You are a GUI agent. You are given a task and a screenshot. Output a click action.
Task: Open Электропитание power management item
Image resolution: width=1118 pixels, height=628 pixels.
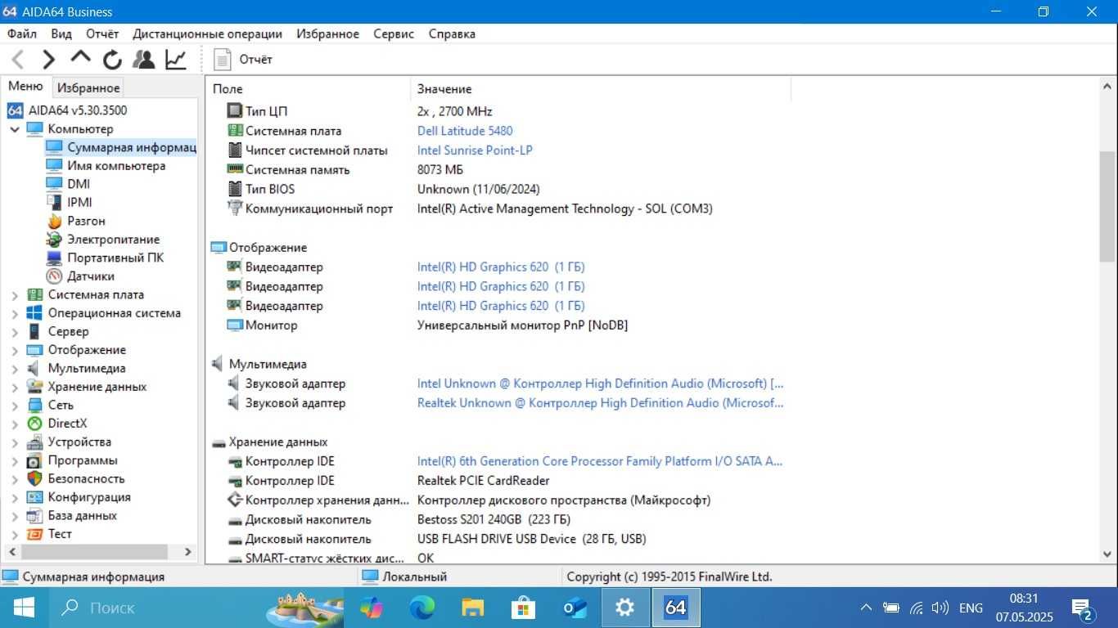pos(113,239)
